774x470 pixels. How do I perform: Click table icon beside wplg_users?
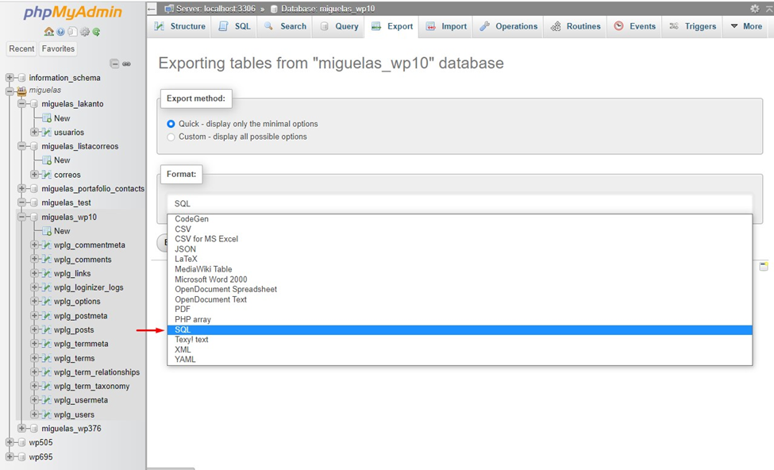[47, 414]
